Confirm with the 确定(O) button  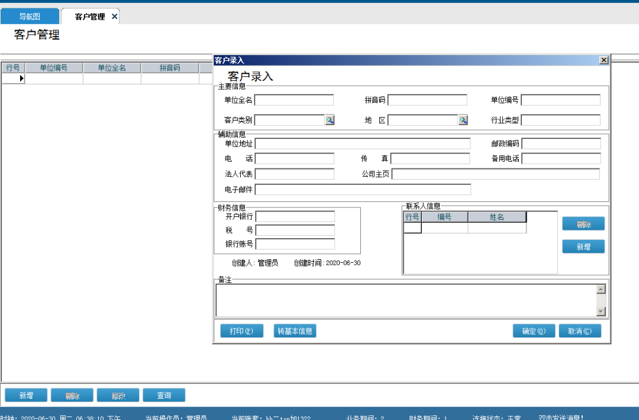(534, 331)
